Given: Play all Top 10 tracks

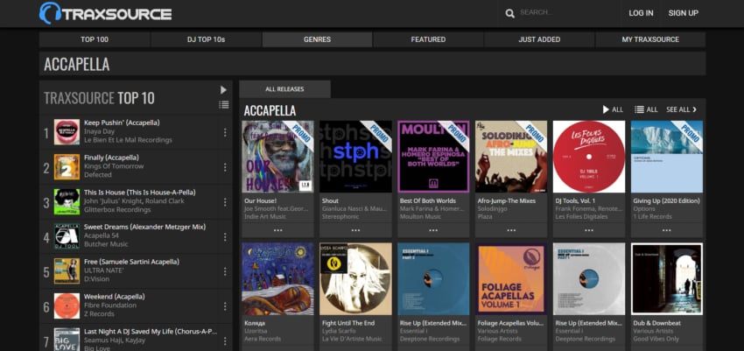Looking at the screenshot, I should [223, 89].
